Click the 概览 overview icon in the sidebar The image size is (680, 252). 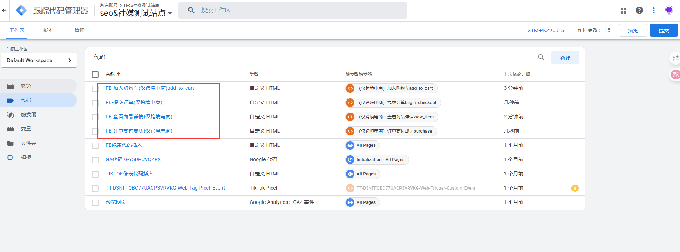pos(10,86)
